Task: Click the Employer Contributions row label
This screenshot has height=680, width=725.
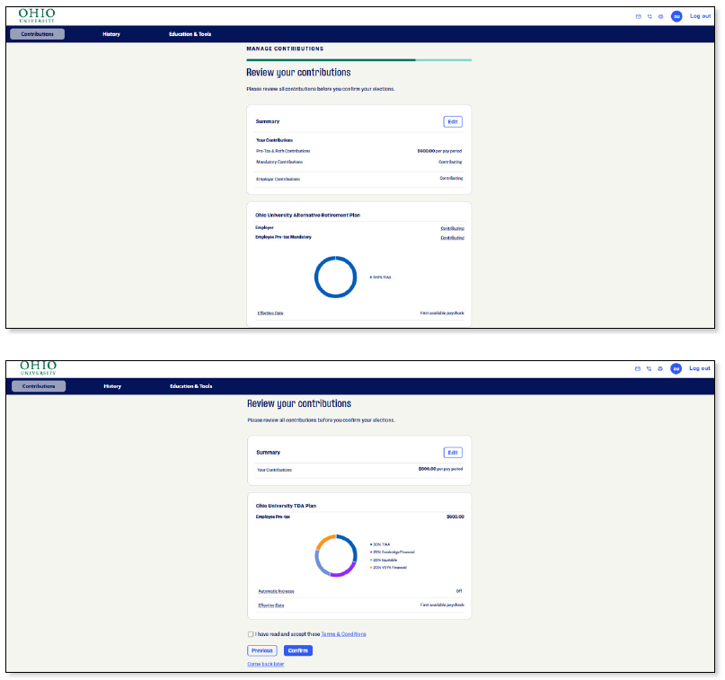Action: click(278, 179)
